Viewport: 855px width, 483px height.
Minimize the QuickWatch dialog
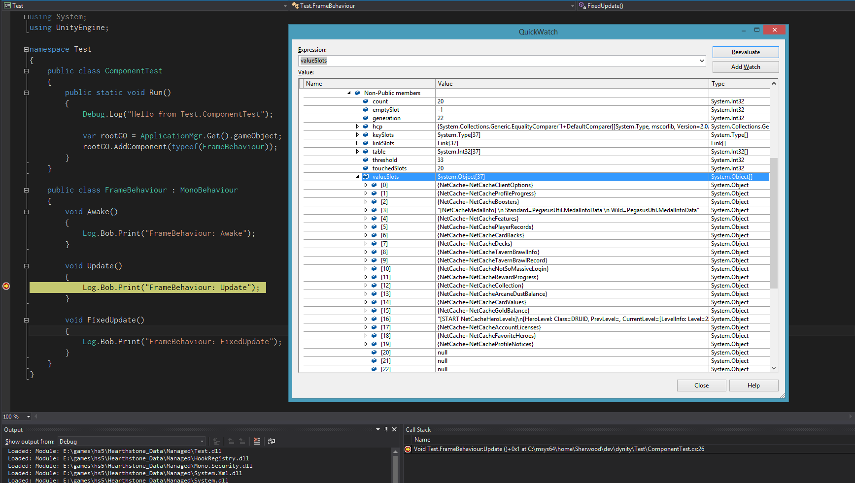point(743,31)
